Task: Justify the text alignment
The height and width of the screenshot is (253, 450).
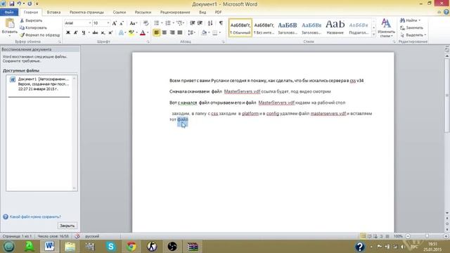Action: [x=180, y=32]
